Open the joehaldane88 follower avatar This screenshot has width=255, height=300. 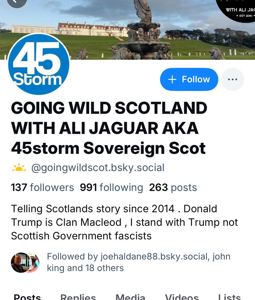coord(20,262)
